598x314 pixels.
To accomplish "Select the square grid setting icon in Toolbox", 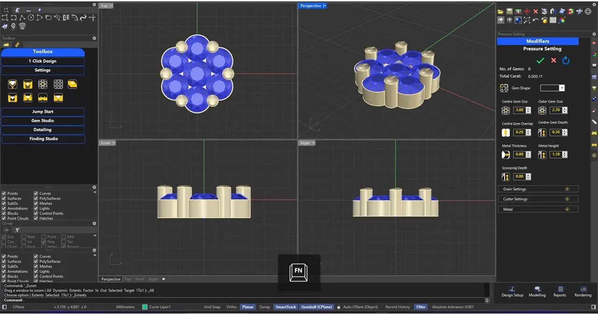I will pyautogui.click(x=58, y=84).
